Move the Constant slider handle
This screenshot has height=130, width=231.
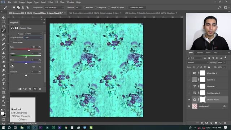click(26, 75)
